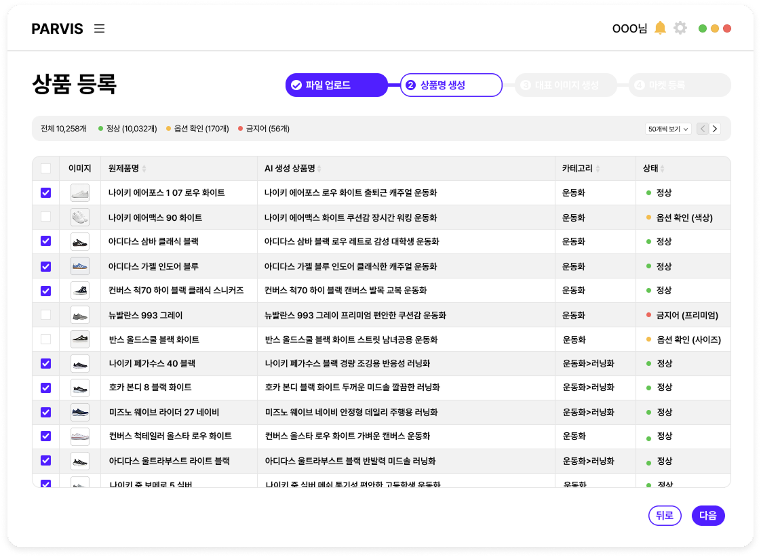
Task: Uncheck 컨버스 척테일러 올스타 로우 화이트 row
Action: (45, 436)
